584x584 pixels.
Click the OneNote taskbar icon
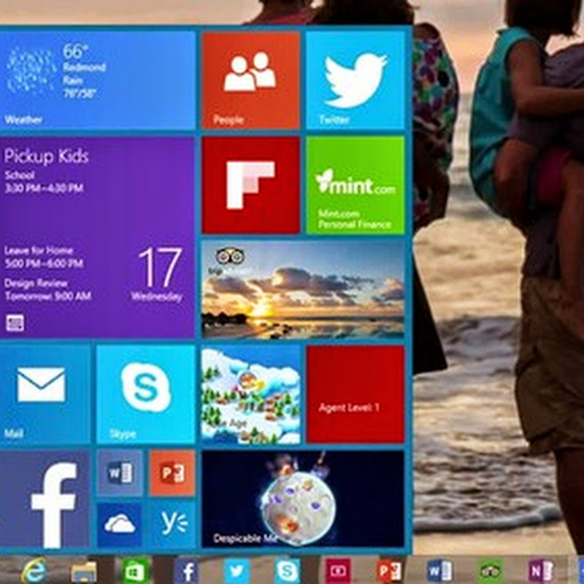[x=540, y=571]
